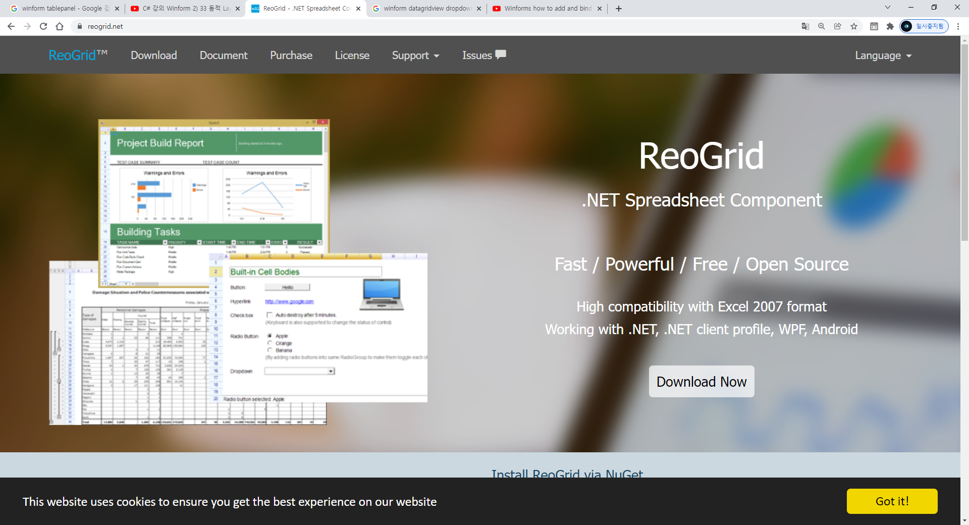Click the Install ReoGrid via NuGet heading
This screenshot has width=969, height=525.
567,474
